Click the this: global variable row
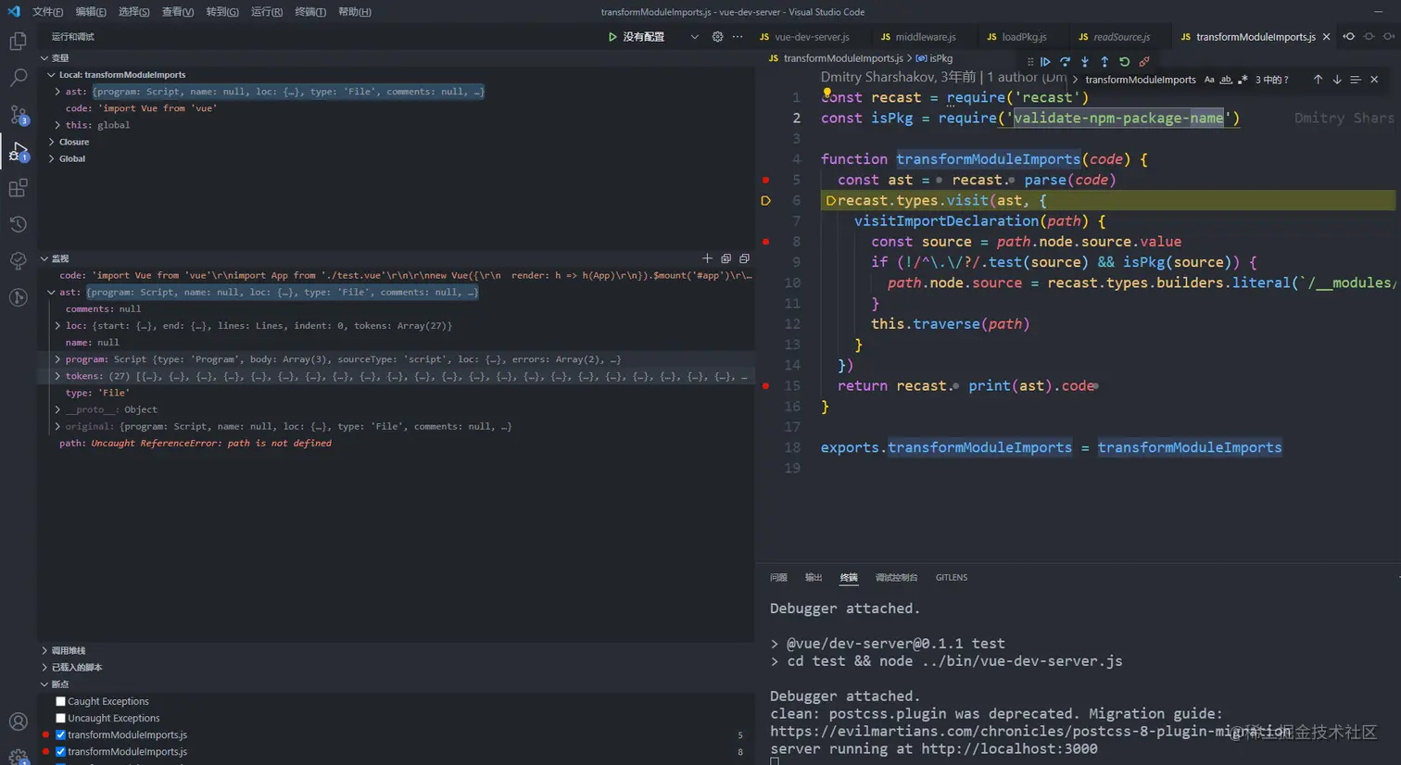This screenshot has width=1401, height=765. (397, 125)
